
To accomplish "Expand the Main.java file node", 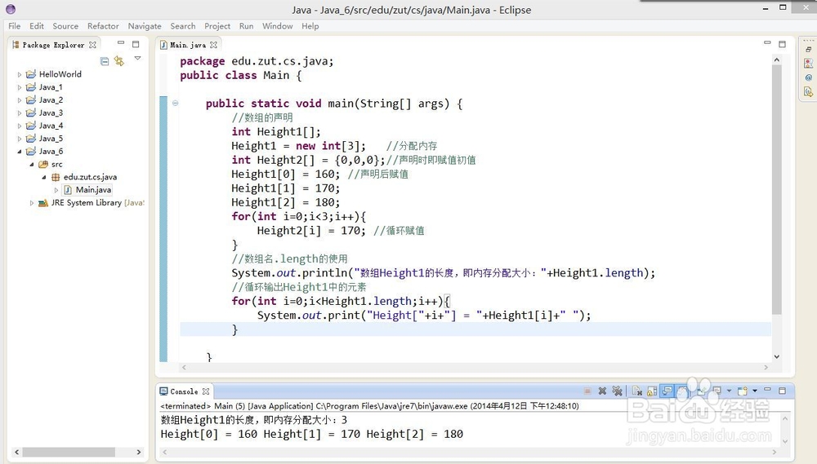I will click(x=56, y=190).
